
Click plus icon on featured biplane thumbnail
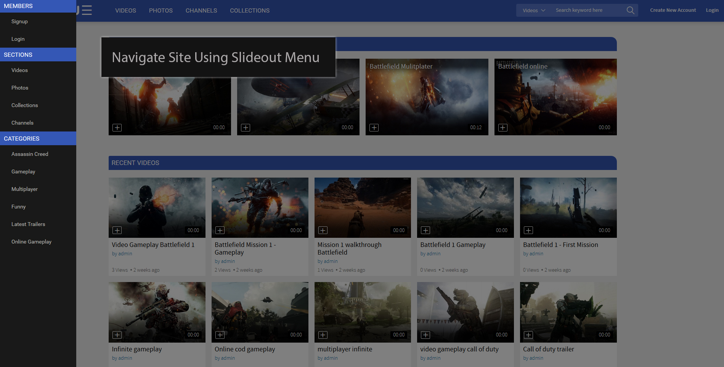pyautogui.click(x=246, y=128)
